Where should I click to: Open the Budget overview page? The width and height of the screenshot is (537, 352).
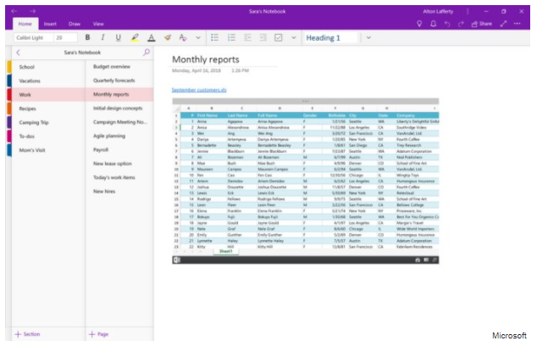[x=119, y=66]
